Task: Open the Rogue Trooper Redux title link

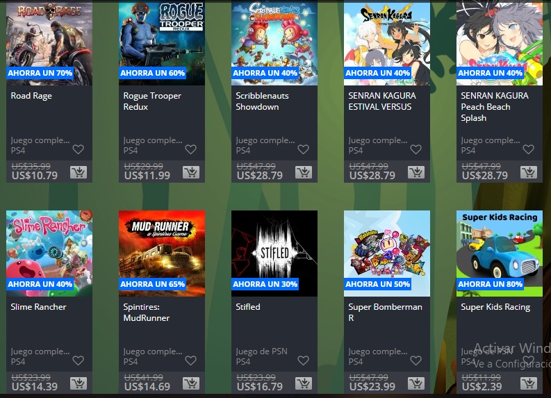Action: coord(152,101)
